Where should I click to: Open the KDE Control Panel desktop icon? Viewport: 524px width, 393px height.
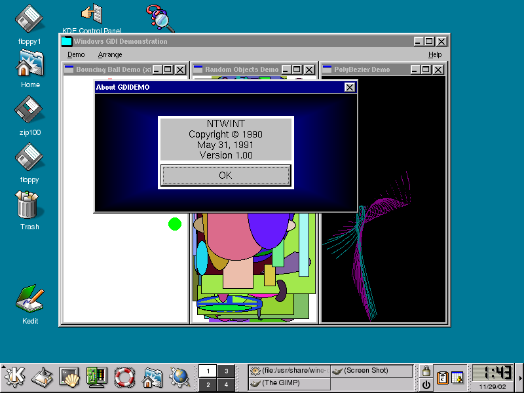[92, 14]
